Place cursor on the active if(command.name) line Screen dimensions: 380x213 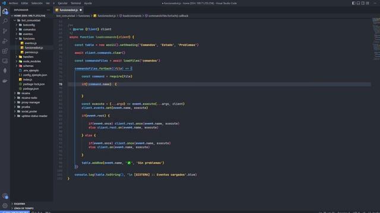click(219, 84)
